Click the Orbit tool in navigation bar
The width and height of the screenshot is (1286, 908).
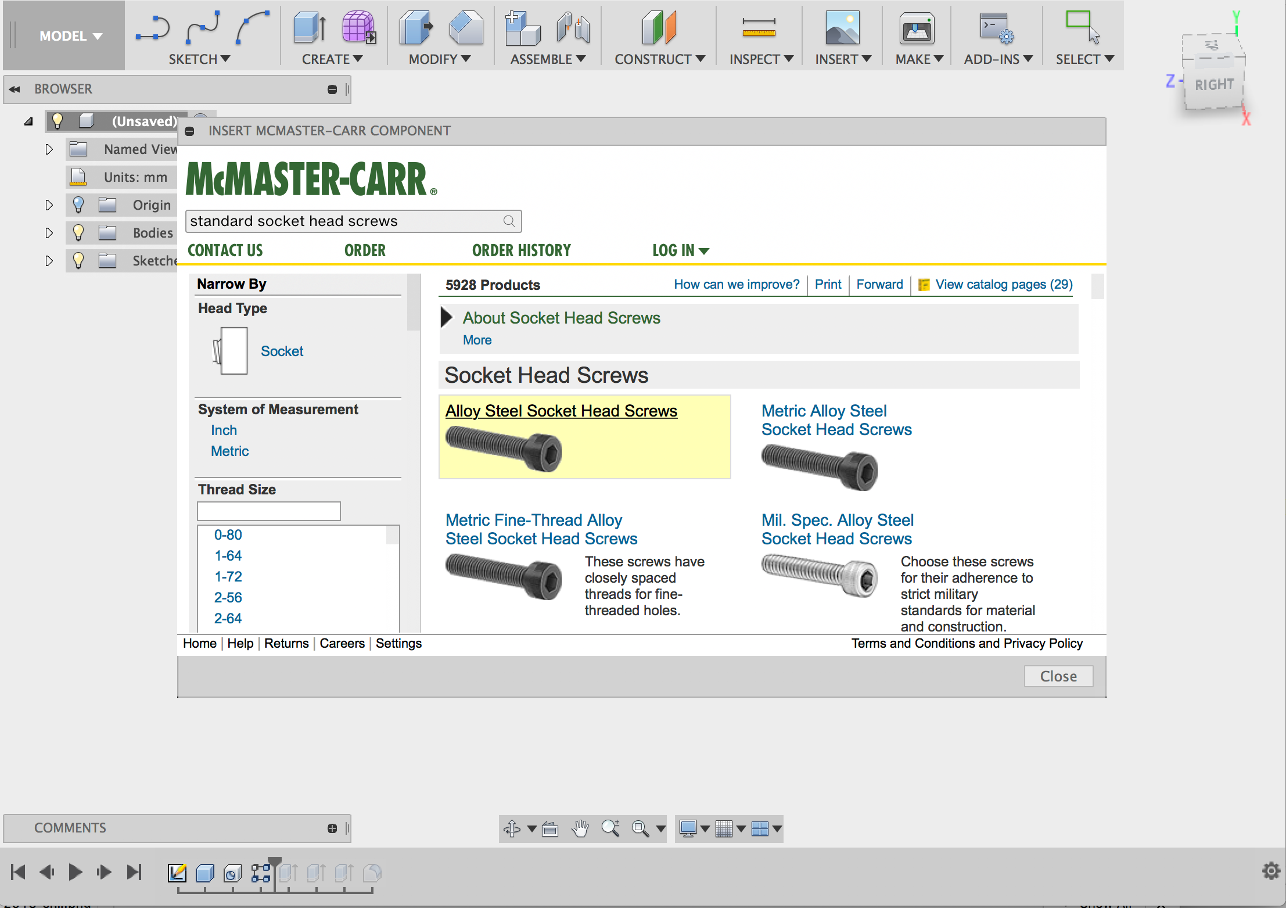(x=512, y=828)
